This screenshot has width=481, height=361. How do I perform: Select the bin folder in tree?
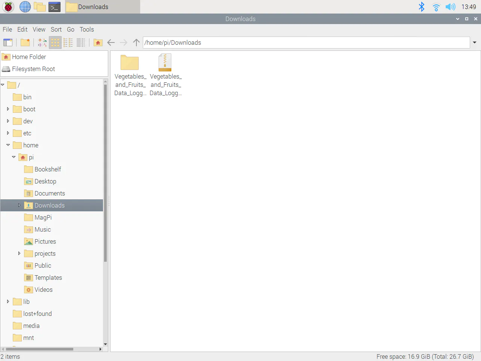(22, 97)
